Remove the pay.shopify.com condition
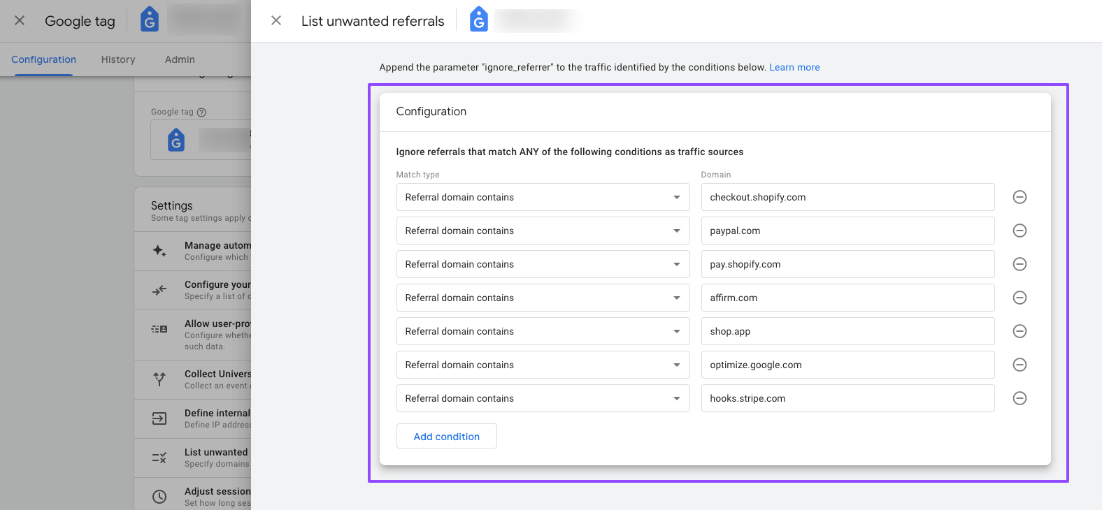The height and width of the screenshot is (510, 1102). click(1019, 264)
